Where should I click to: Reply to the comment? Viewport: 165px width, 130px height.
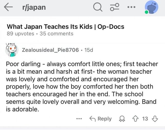click(x=101, y=119)
